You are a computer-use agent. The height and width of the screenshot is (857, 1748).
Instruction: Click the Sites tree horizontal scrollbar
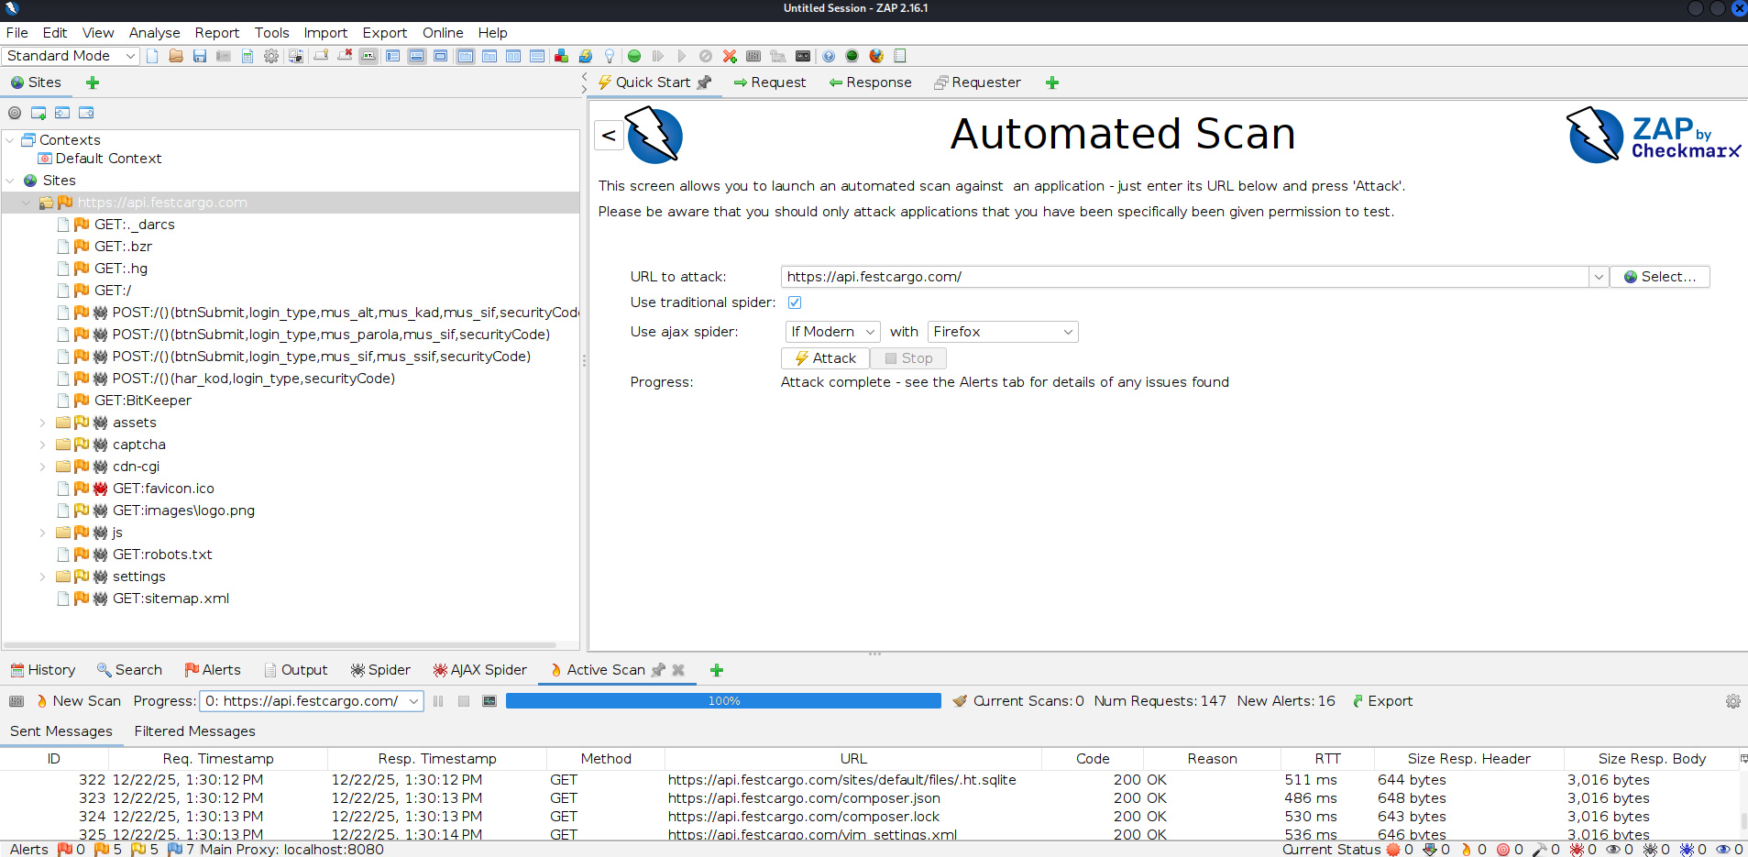click(x=280, y=645)
